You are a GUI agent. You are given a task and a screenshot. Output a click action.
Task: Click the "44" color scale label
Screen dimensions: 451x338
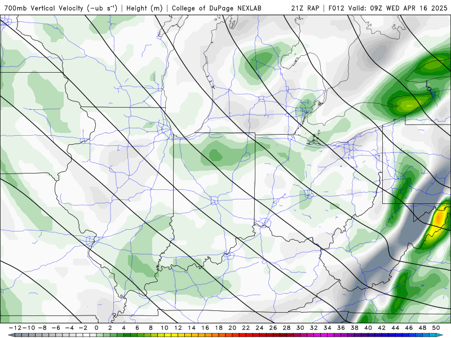[x=396, y=328]
